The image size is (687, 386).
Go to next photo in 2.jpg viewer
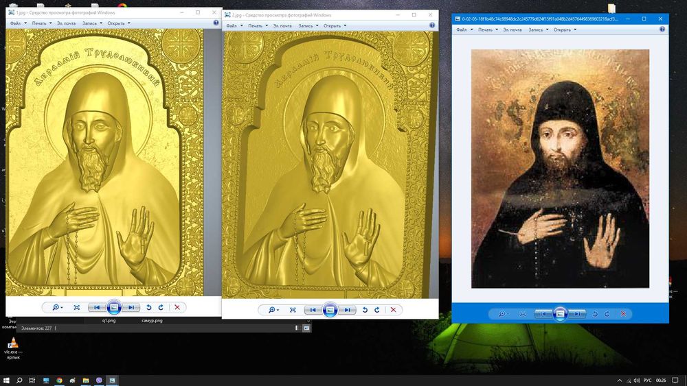(x=347, y=310)
